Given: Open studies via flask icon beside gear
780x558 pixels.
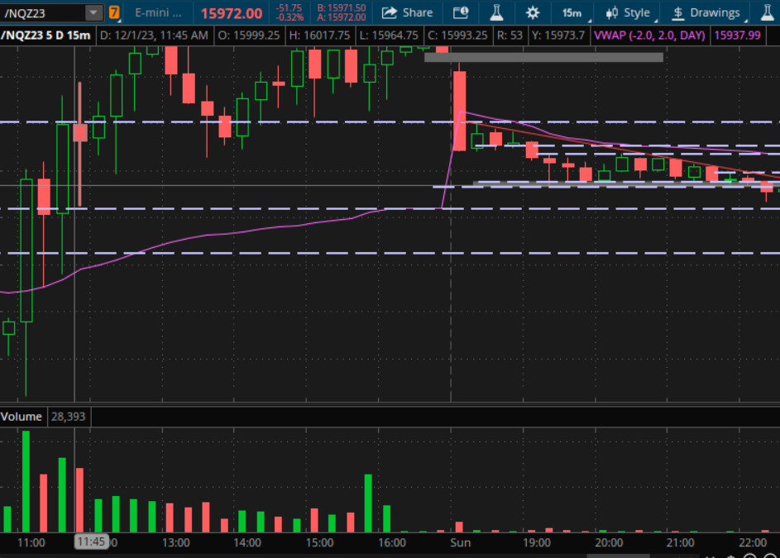Looking at the screenshot, I should click(496, 12).
